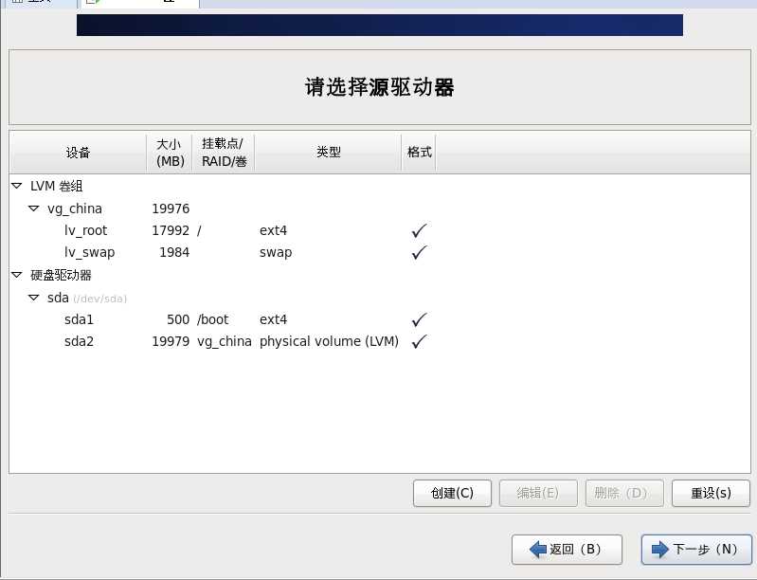This screenshot has width=757, height=580.
Task: Click the 编辑(E) button
Action: 538,493
